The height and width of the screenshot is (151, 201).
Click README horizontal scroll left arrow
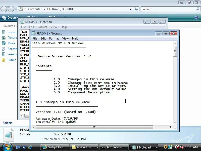(33, 127)
